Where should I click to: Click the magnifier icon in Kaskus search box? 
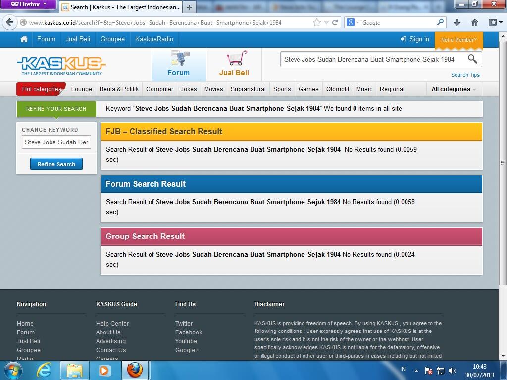click(472, 59)
